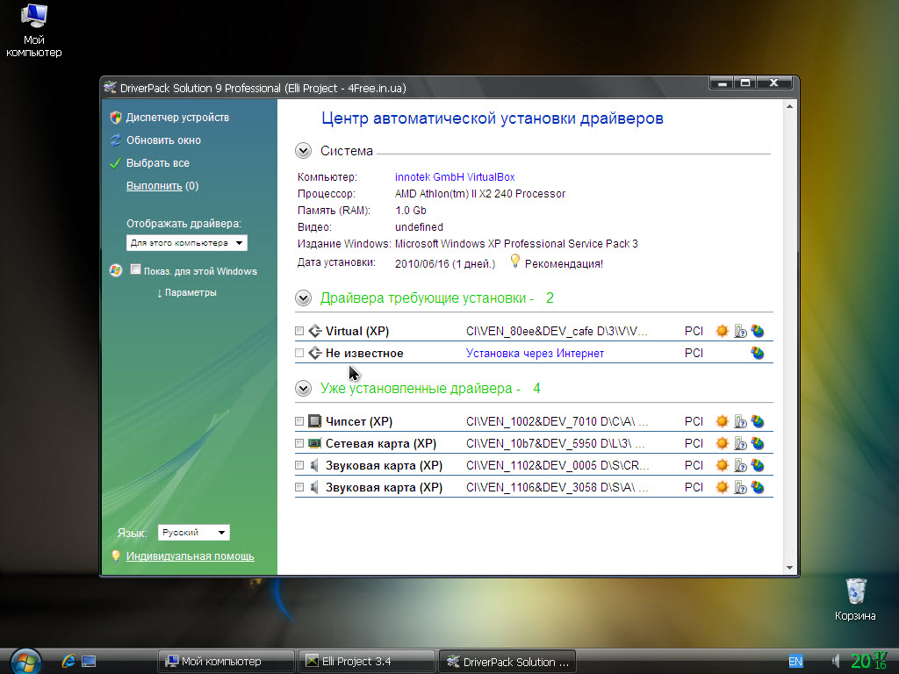Screen dimensions: 899x674
Task: Click the Обновить окно refresh icon
Action: (116, 140)
